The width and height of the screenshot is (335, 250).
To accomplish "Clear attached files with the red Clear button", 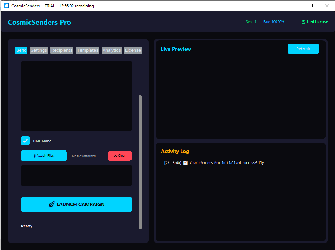I will (120, 156).
